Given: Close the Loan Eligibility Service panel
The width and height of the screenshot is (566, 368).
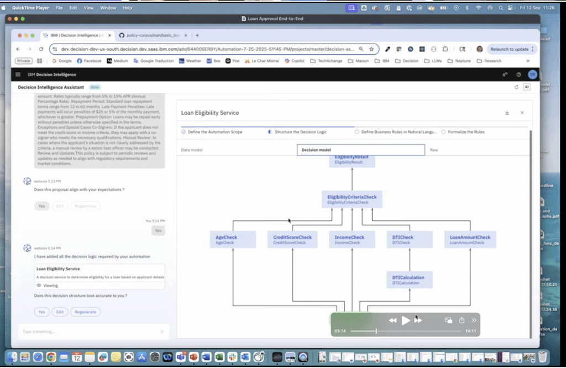Looking at the screenshot, I should point(522,113).
